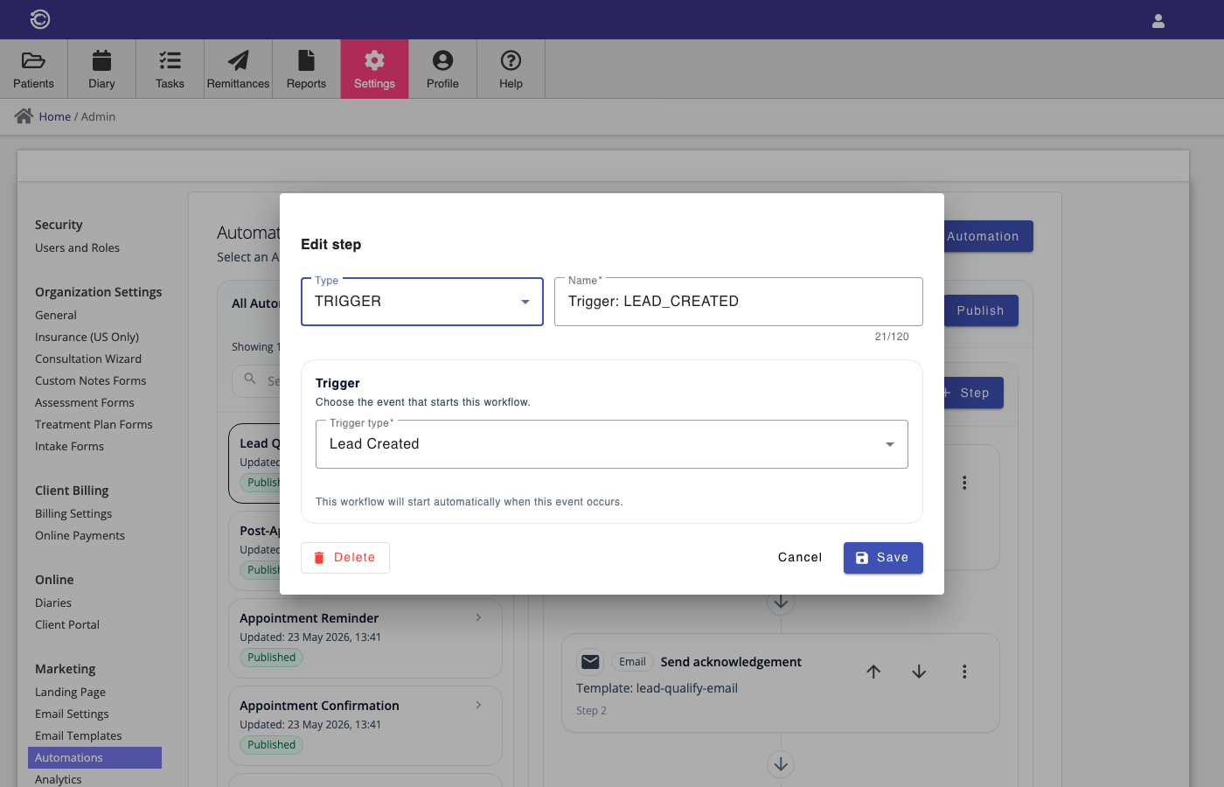
Task: Select the Settings tab
Action: (x=374, y=69)
